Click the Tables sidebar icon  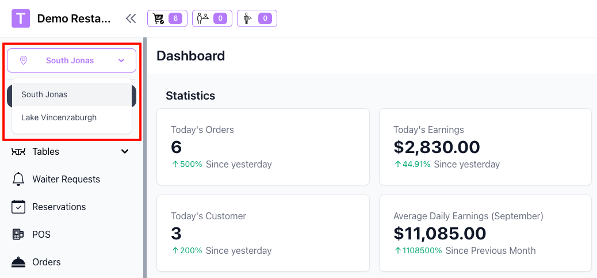coord(18,151)
